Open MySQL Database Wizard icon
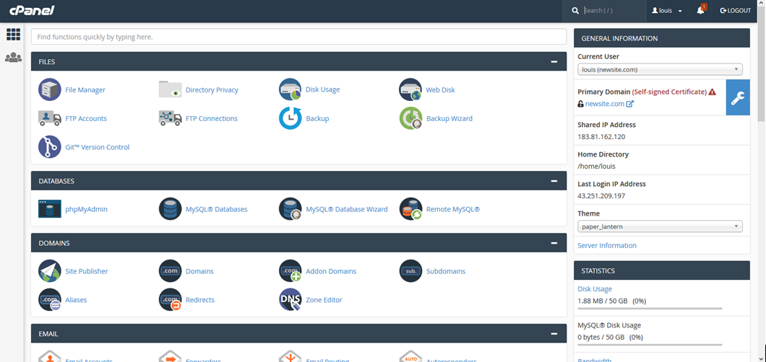 [291, 209]
